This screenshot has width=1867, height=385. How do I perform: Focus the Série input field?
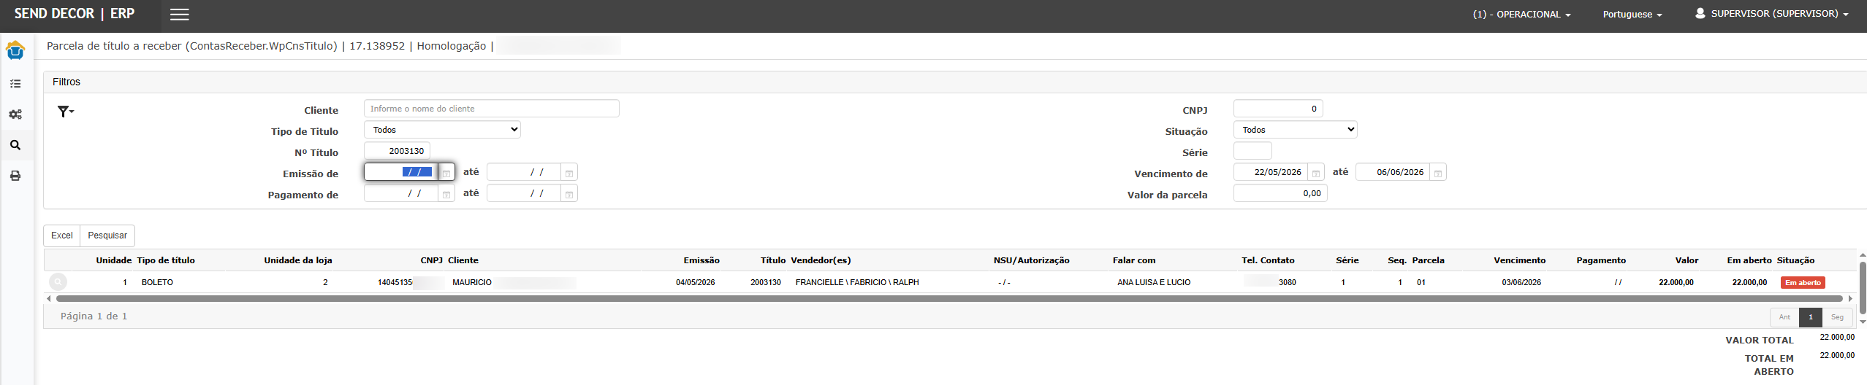pos(1252,151)
